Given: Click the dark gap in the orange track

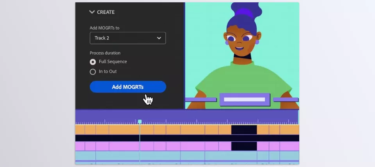Looking at the screenshot, I should (244, 130).
